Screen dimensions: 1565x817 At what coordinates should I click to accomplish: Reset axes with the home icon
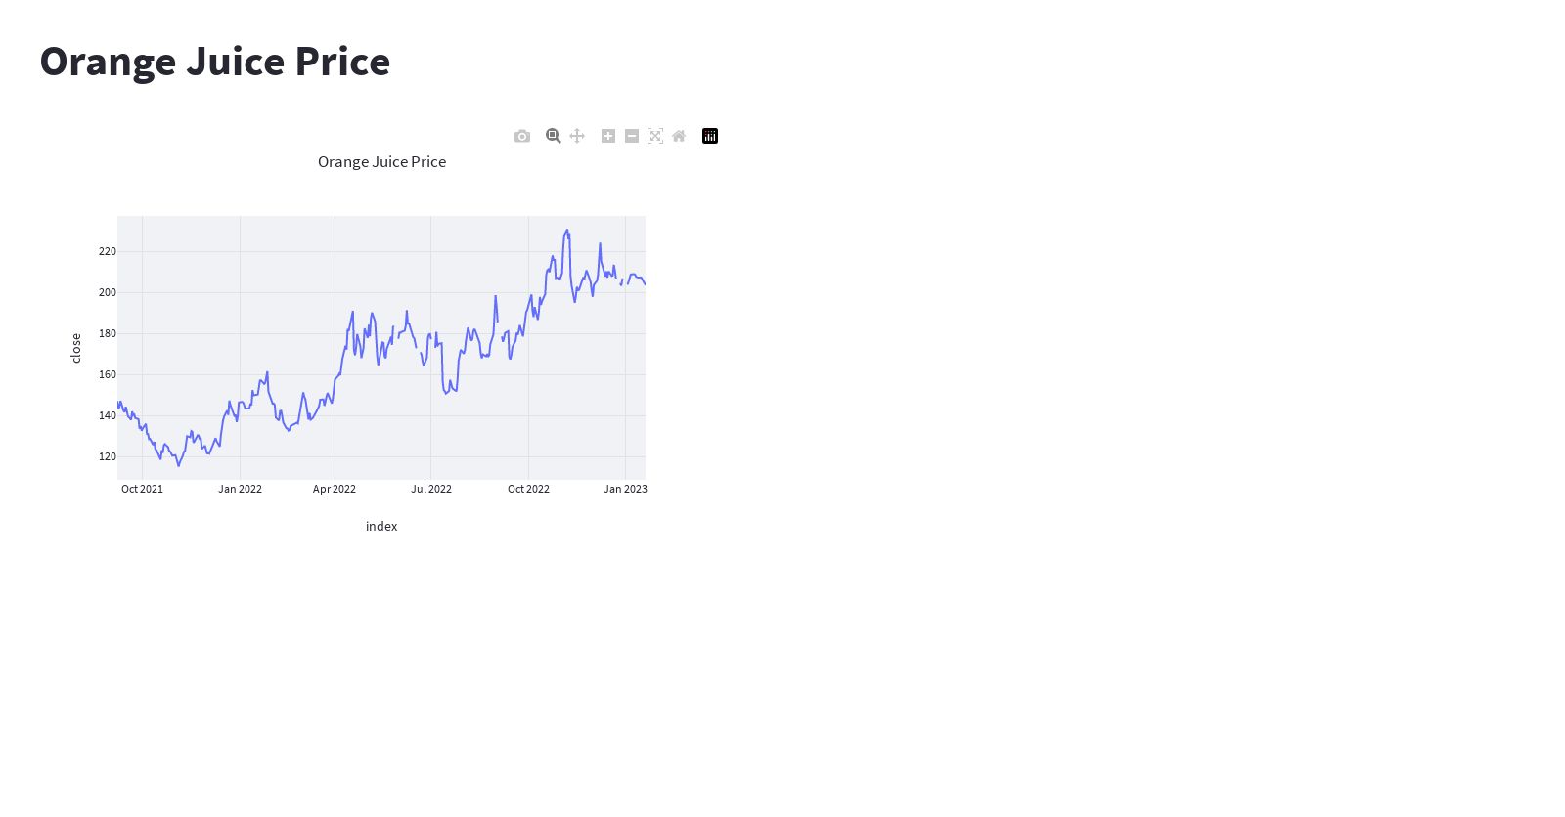[679, 136]
